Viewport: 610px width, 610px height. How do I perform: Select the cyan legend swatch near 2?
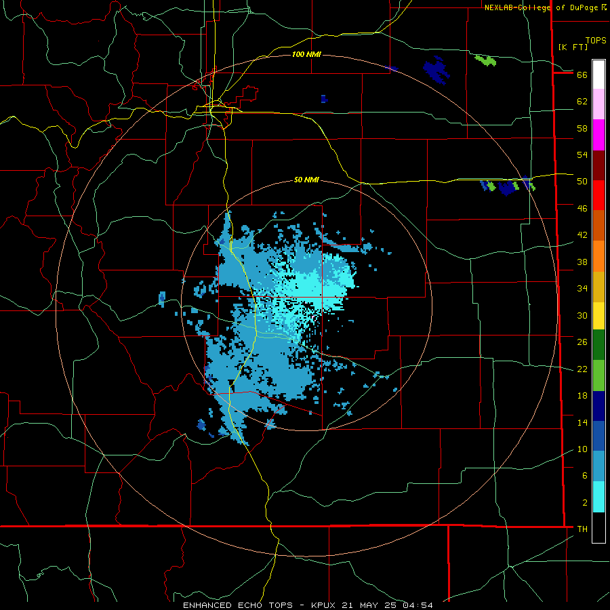click(598, 497)
